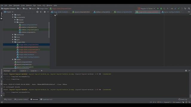Click the Git update project arrow icon
Screen dimensions: 191x107
pos(175,9)
